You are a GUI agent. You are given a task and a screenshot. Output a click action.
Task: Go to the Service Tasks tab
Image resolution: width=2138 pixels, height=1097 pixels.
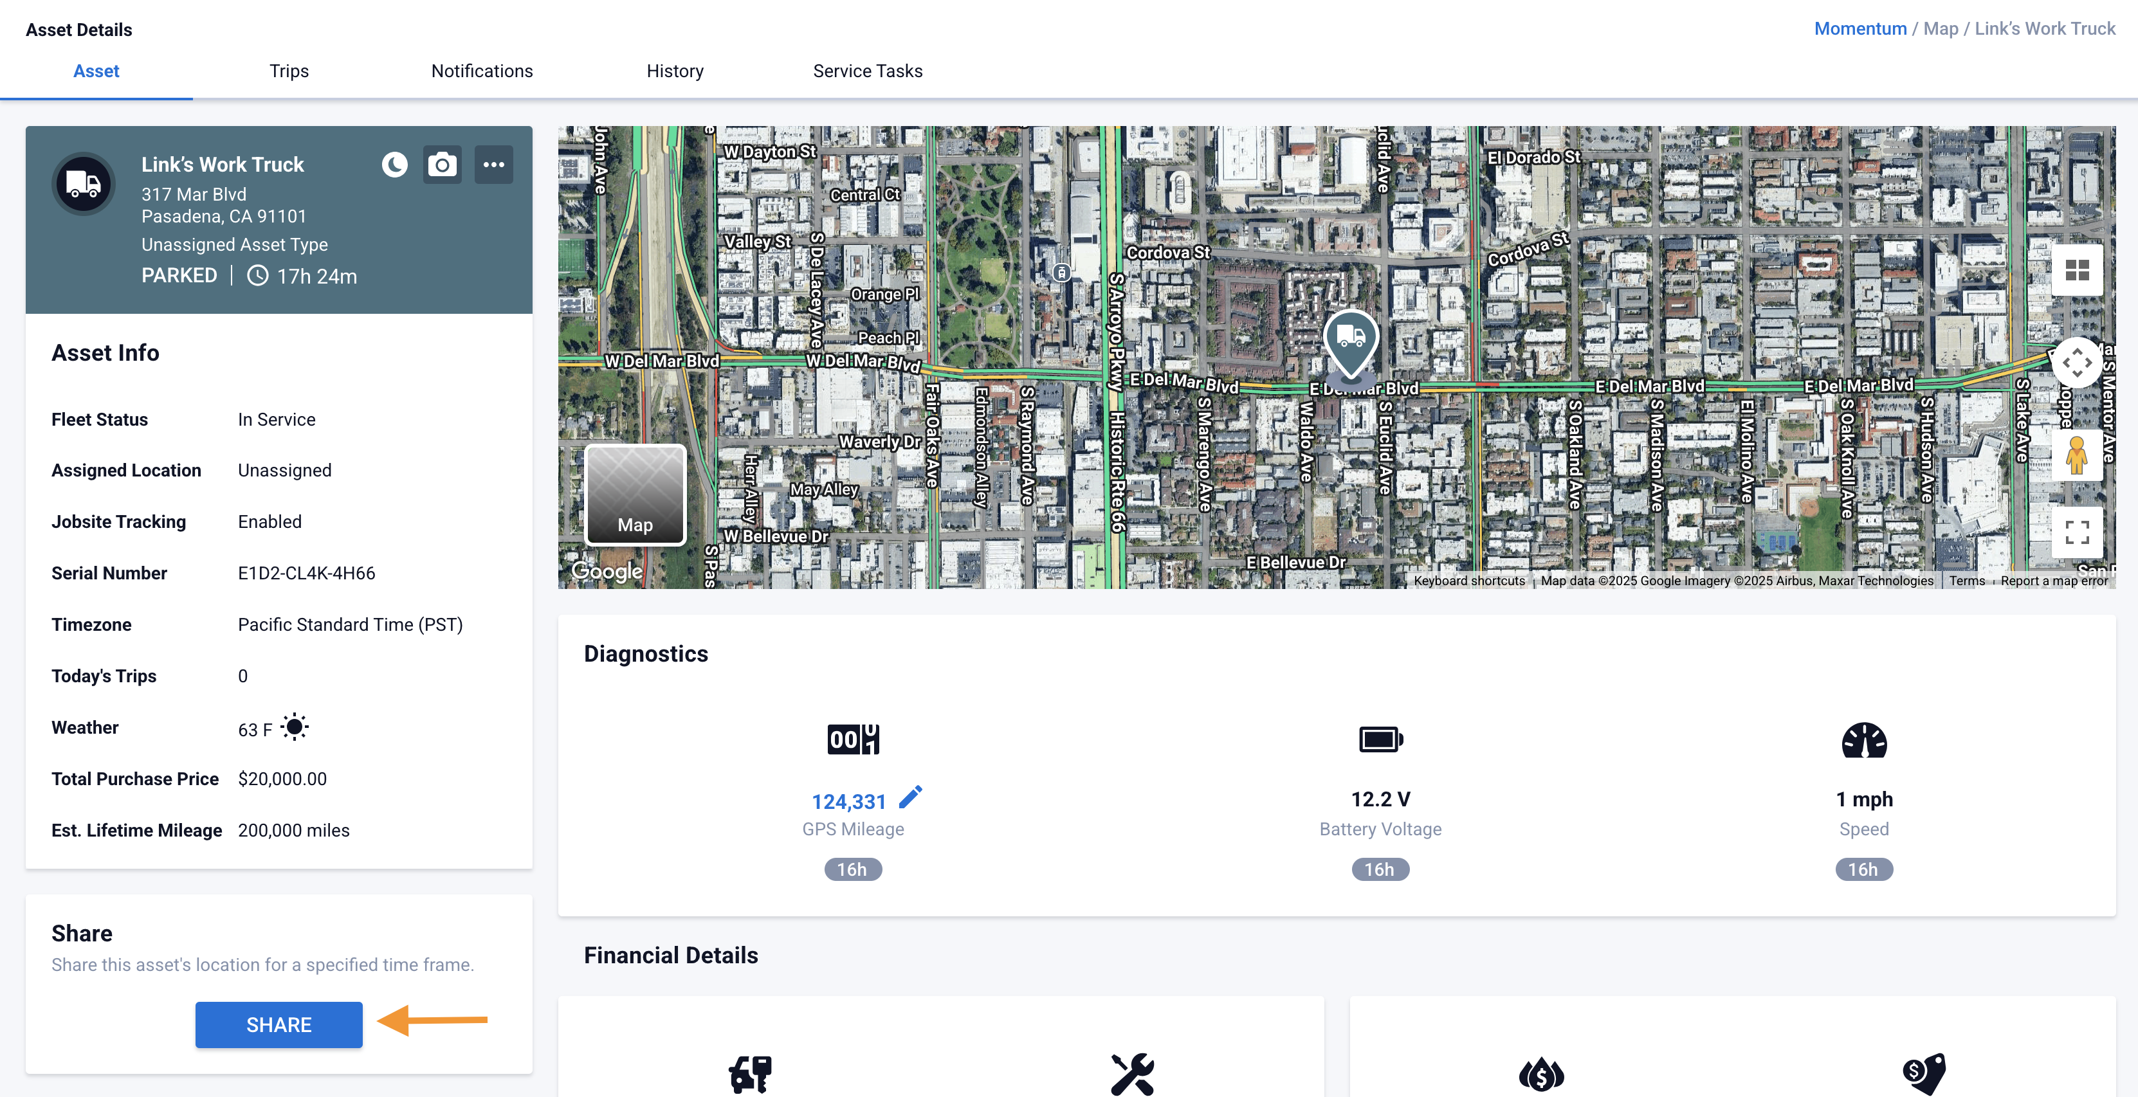pyautogui.click(x=867, y=71)
